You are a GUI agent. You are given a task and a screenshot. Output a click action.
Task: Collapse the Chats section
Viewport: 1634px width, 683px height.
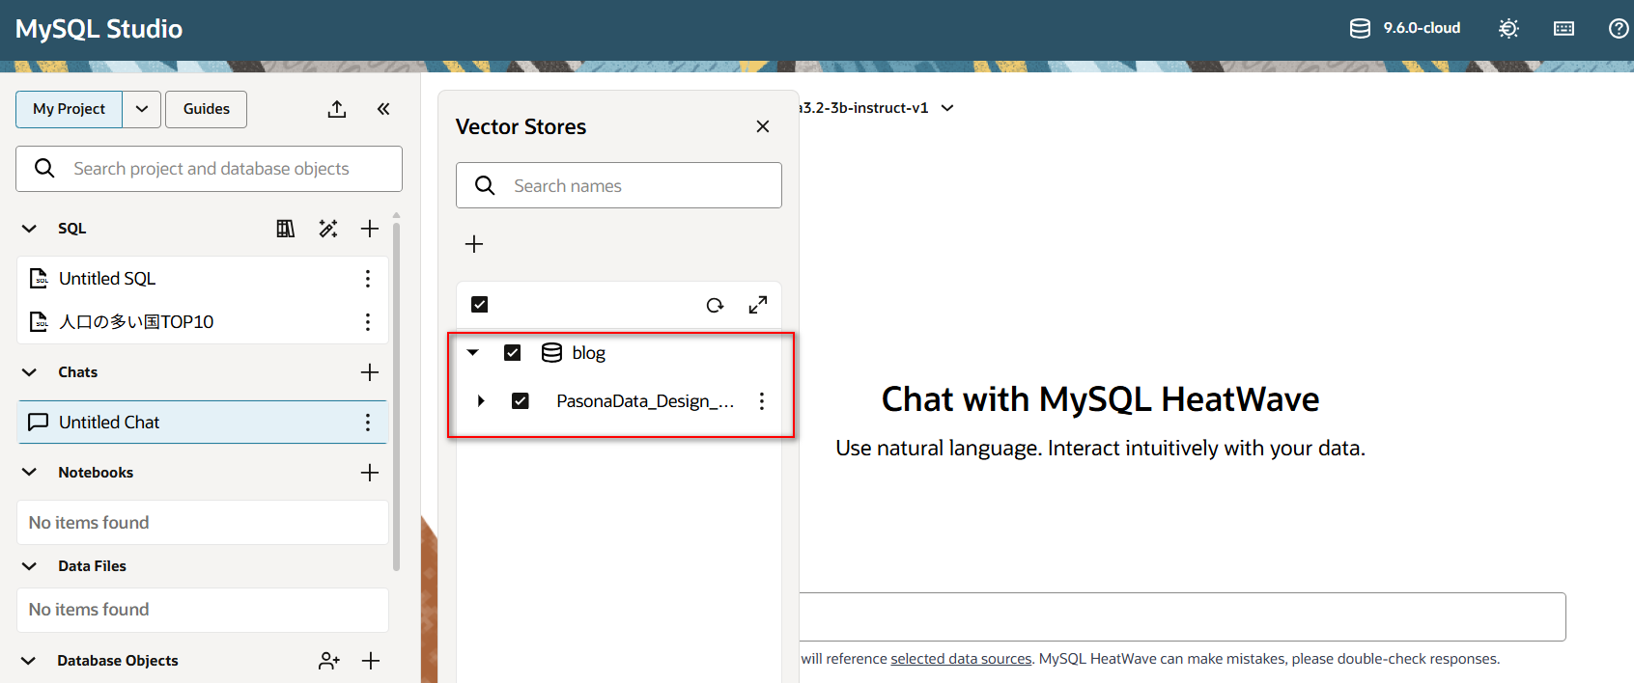pyautogui.click(x=29, y=372)
